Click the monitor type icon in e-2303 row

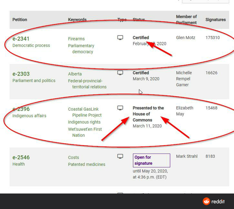[x=120, y=73]
